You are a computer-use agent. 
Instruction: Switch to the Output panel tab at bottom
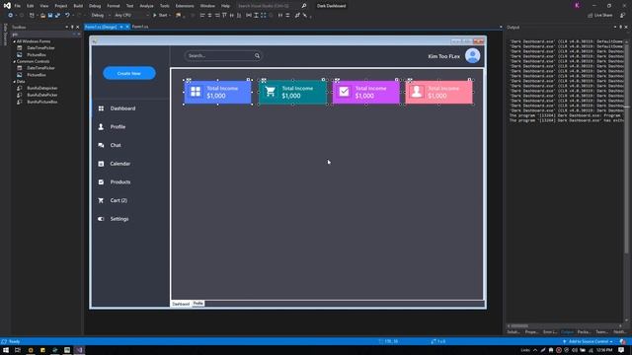point(567,332)
